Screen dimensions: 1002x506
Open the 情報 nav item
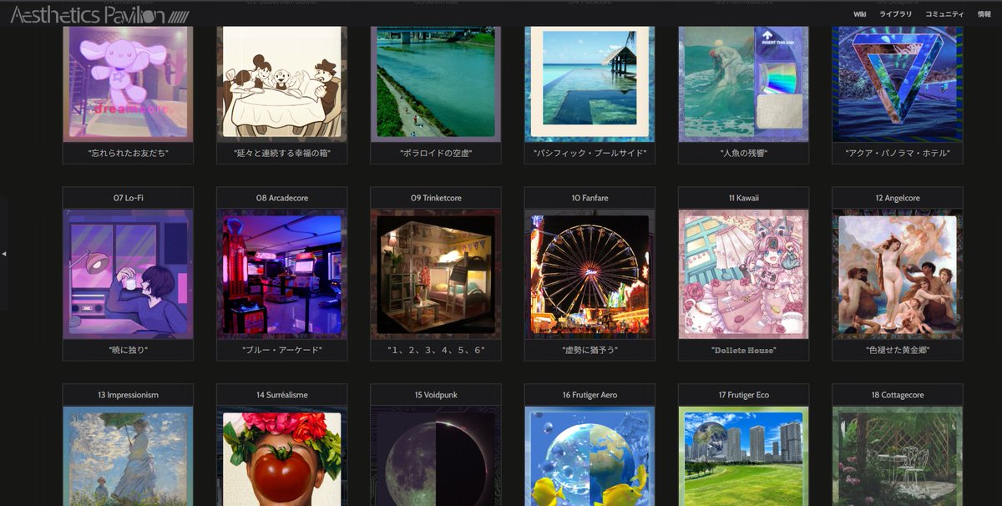point(984,14)
